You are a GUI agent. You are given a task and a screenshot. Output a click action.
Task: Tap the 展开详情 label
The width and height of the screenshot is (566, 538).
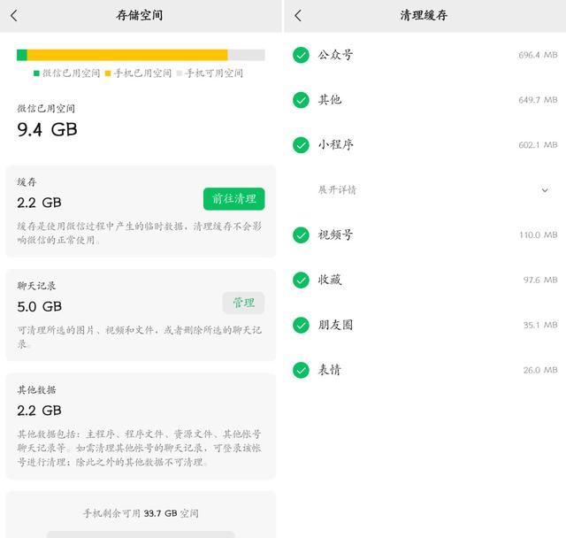click(x=337, y=190)
